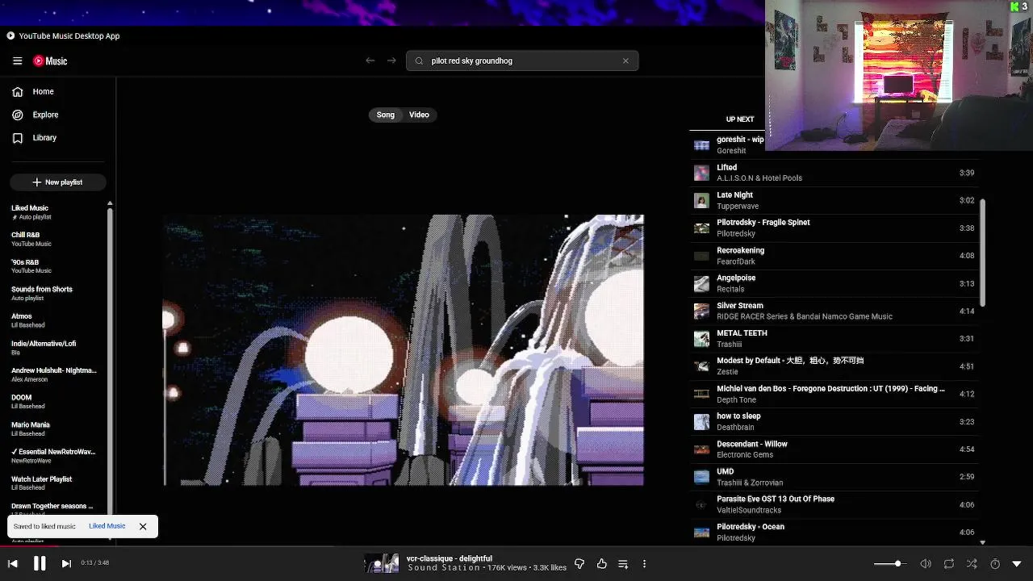Play Descendant - Willow in queue
Viewport: 1033px width, 581px height.
pos(834,449)
